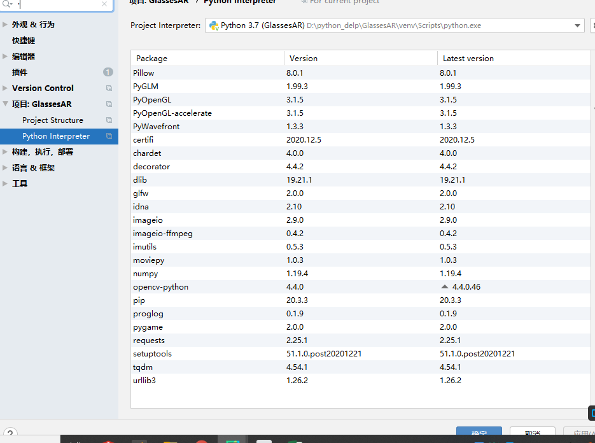Sort the table by the Package column
The image size is (595, 443).
(x=207, y=58)
